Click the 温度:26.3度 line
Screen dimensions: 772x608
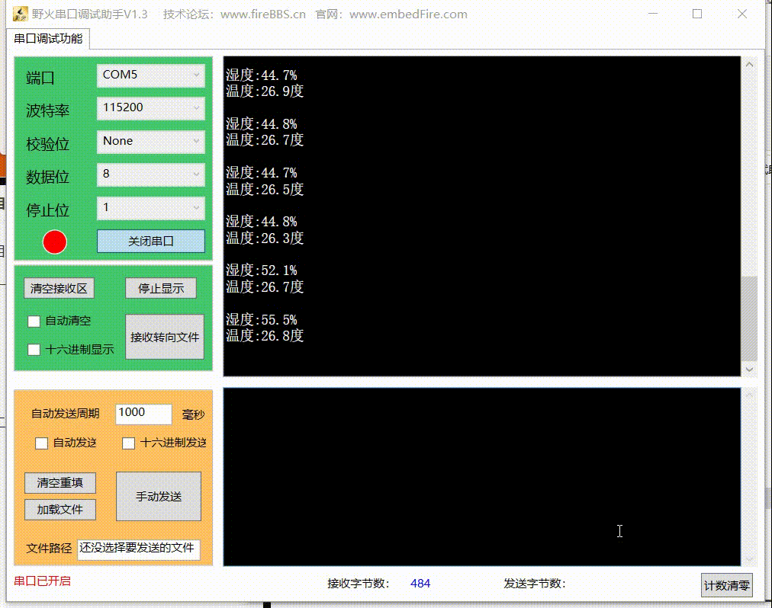point(265,238)
